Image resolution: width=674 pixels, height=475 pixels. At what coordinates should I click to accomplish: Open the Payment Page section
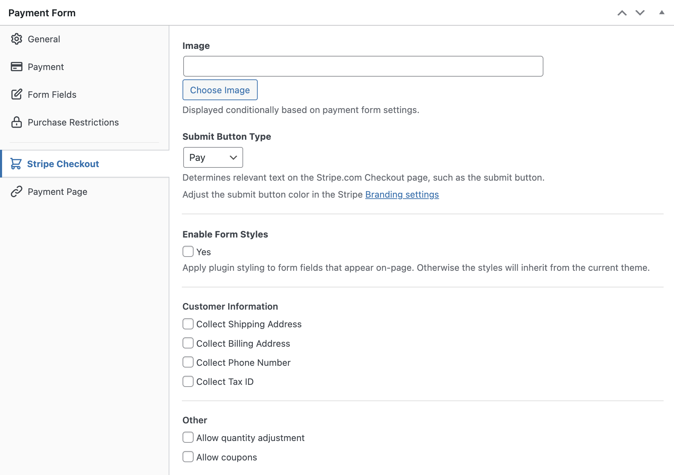tap(57, 191)
